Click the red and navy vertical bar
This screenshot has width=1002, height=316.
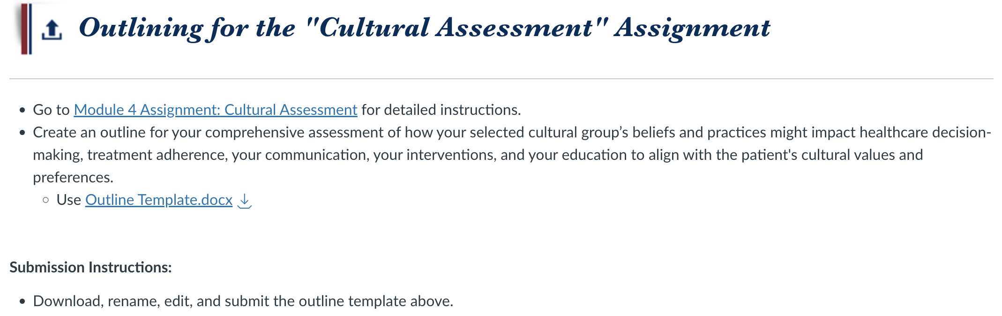pyautogui.click(x=27, y=29)
